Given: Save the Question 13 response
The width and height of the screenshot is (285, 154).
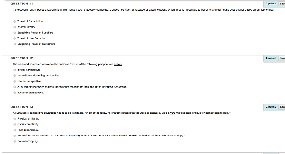Looking at the screenshot, I should click(x=282, y=107).
